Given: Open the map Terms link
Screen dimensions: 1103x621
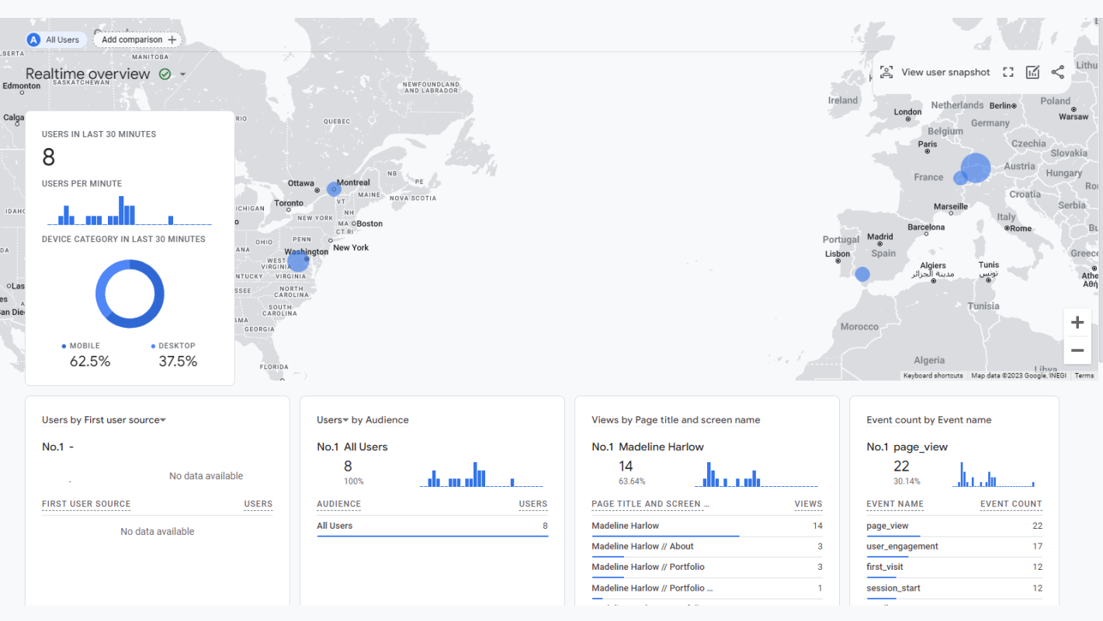Looking at the screenshot, I should 1084,376.
